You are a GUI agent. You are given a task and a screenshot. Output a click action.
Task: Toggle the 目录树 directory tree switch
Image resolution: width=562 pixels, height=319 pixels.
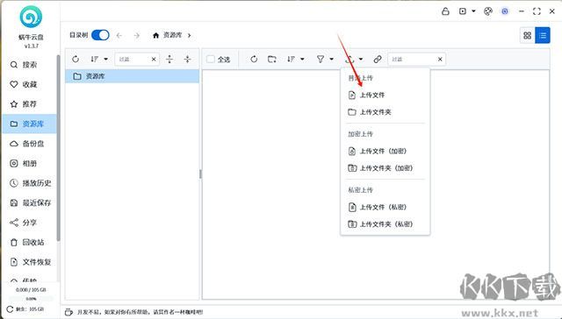(x=100, y=35)
